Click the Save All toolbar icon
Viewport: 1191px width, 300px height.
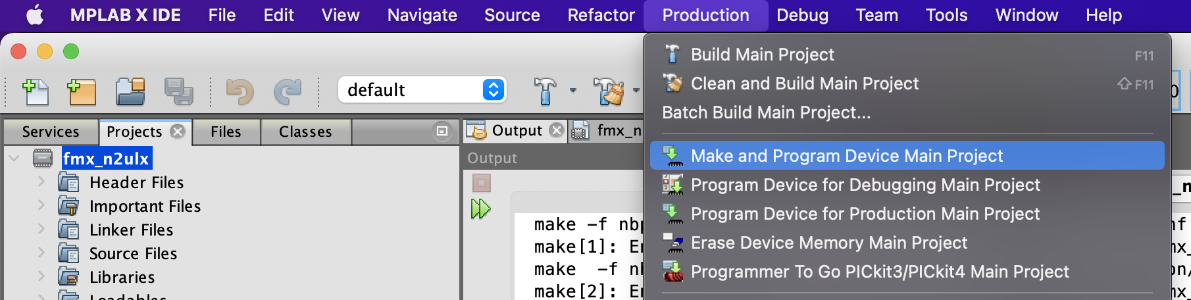(178, 91)
